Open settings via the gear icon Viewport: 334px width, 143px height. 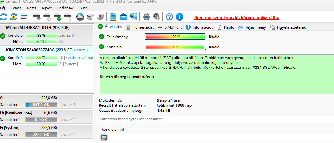pos(146,17)
